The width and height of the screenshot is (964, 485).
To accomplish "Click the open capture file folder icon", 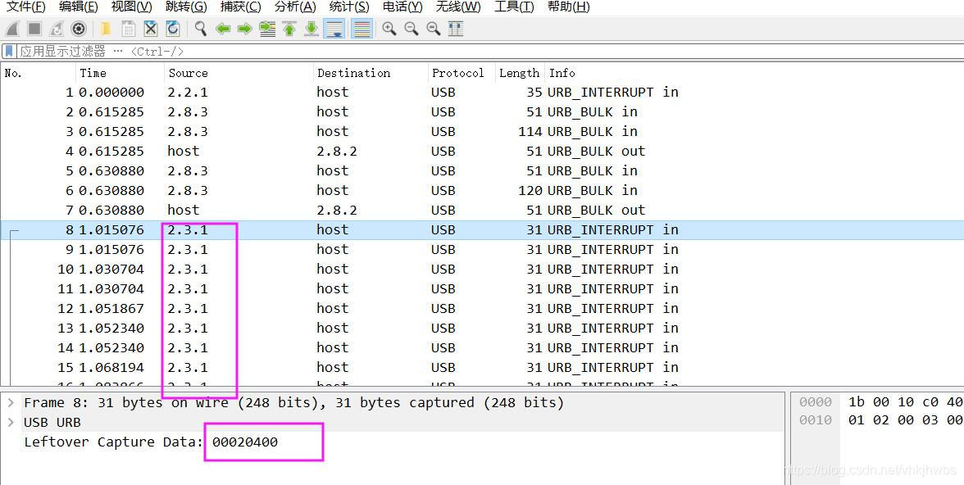I will [x=106, y=29].
